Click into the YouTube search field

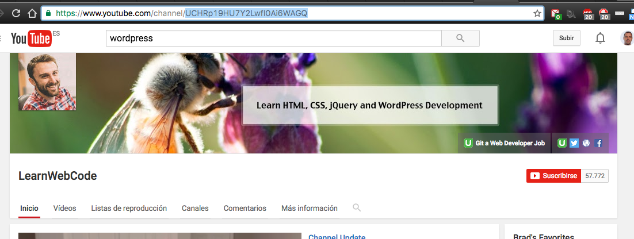pyautogui.click(x=273, y=38)
